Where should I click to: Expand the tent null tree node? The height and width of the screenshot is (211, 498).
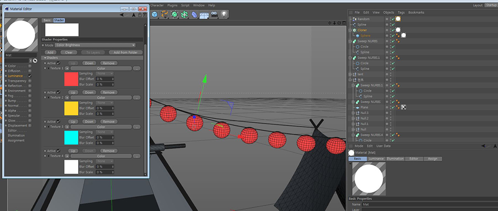click(350, 74)
